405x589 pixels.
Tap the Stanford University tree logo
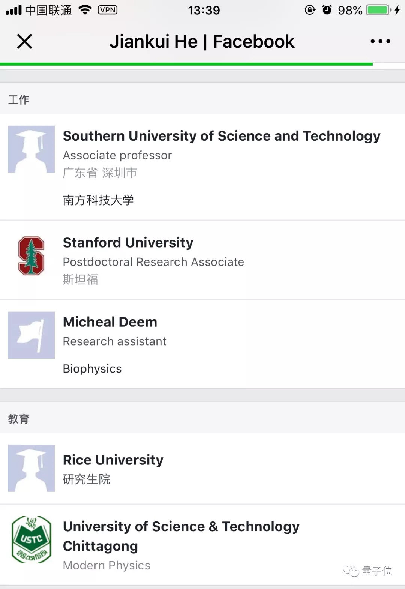pyautogui.click(x=31, y=256)
